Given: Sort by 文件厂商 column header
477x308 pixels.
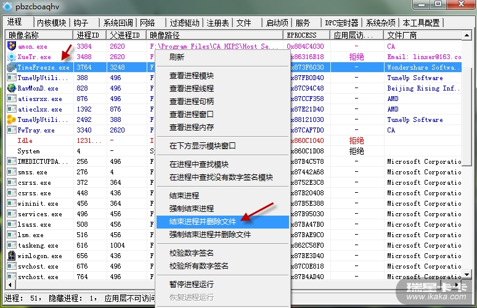Looking at the screenshot, I should point(422,35).
